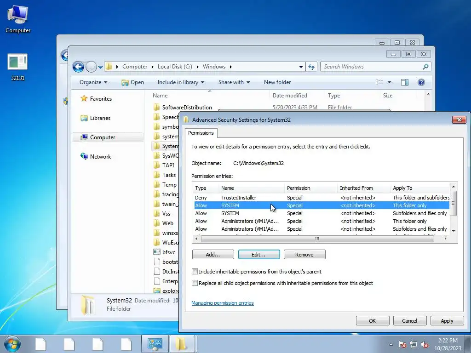Toggle the preview pane icon
The image size is (471, 353).
point(405,82)
